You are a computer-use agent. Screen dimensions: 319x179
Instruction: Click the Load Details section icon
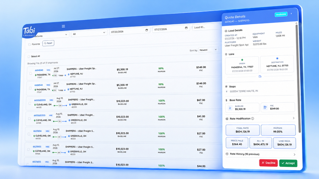[x=226, y=31]
